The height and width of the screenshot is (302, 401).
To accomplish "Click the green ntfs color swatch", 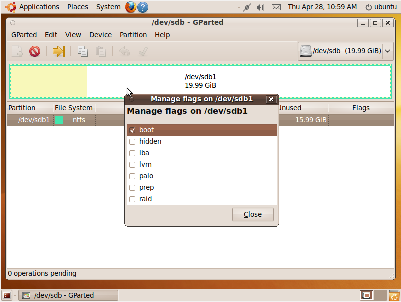I will [59, 120].
